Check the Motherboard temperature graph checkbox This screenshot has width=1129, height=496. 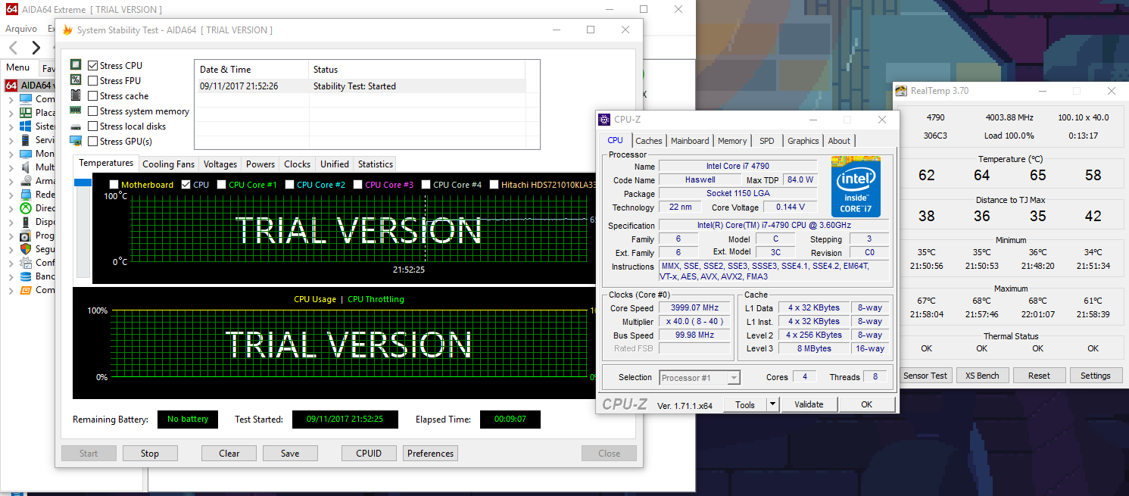pos(114,184)
